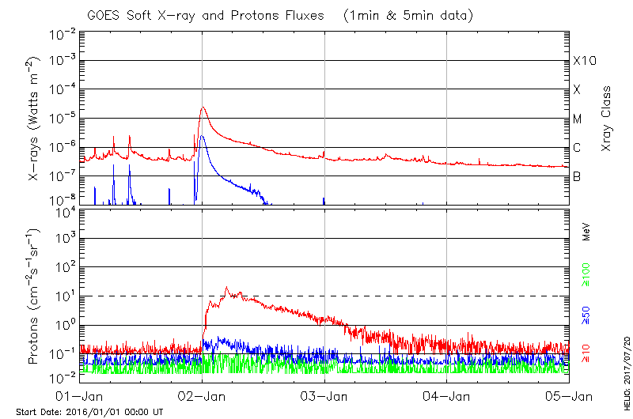
Task: Select the blue ≥50 MeV legend label
Action: point(586,315)
